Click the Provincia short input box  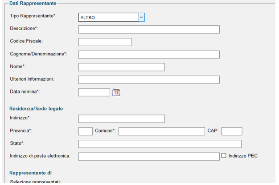pos(86,131)
